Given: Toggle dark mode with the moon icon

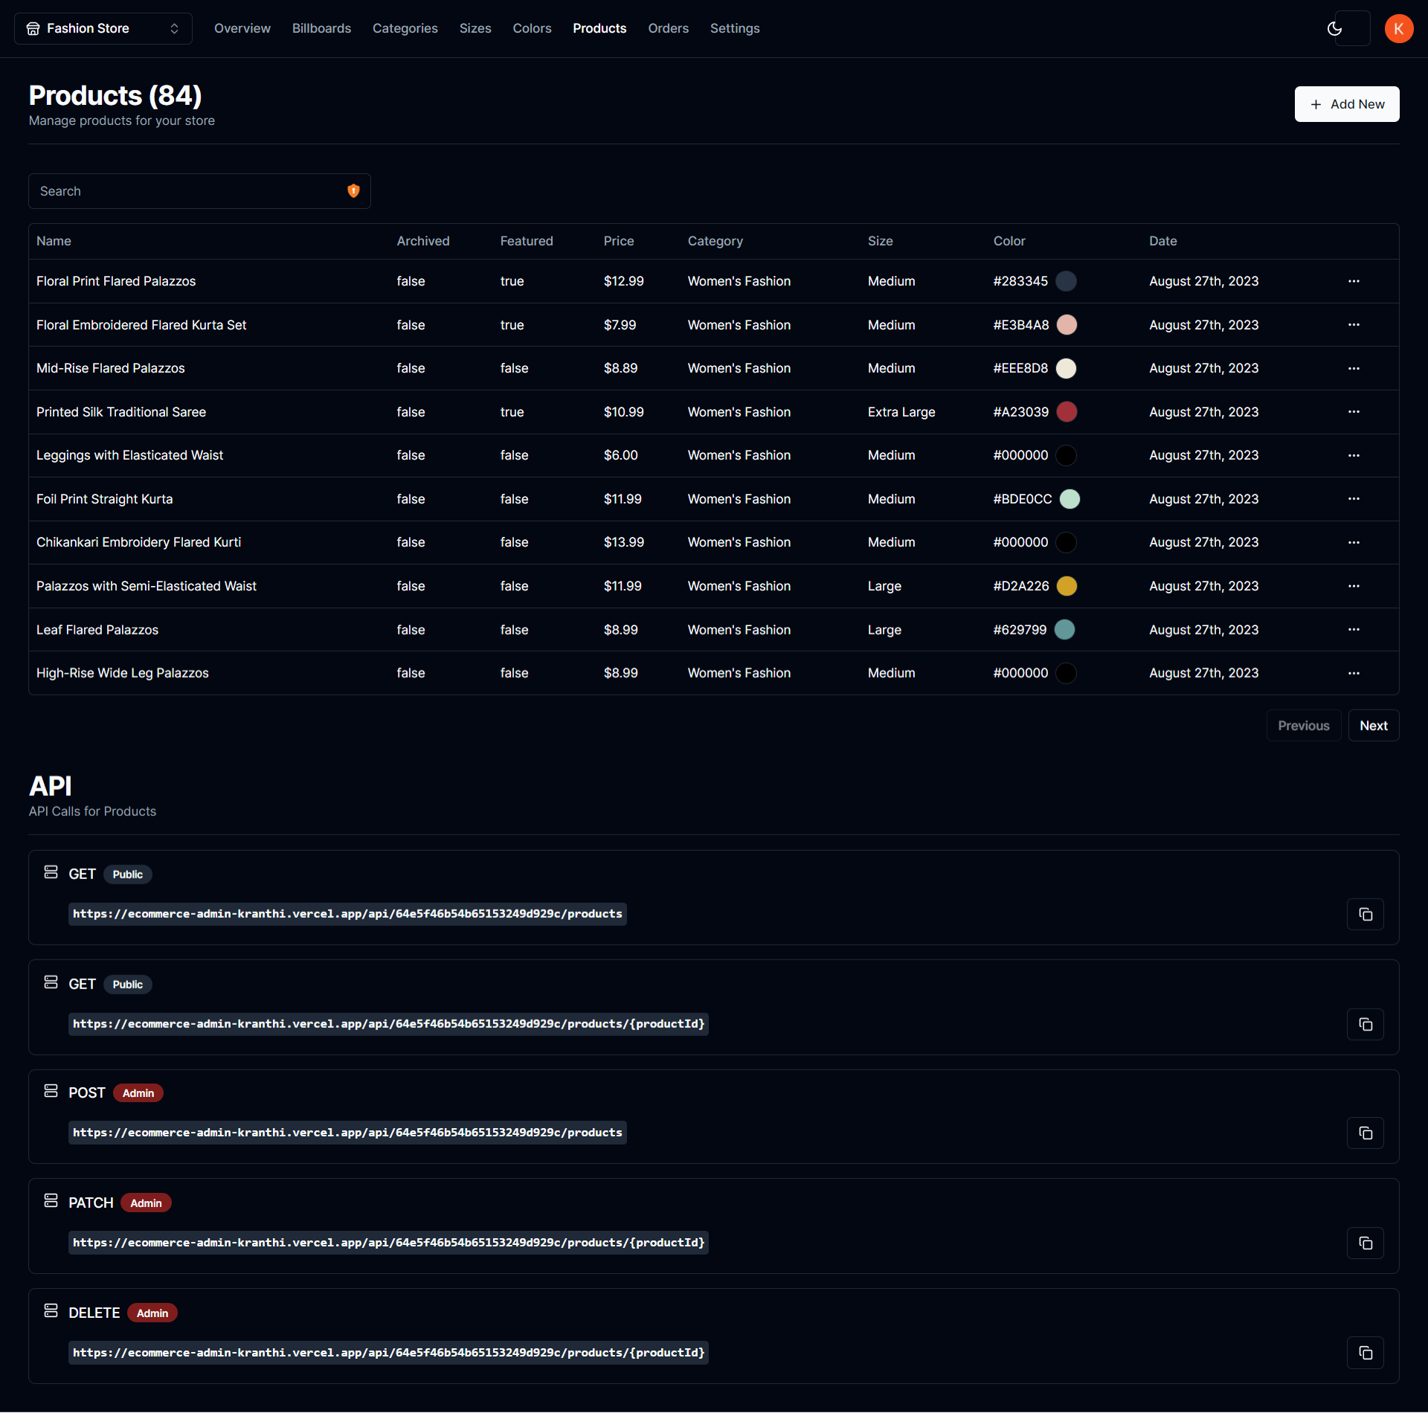Looking at the screenshot, I should point(1334,28).
